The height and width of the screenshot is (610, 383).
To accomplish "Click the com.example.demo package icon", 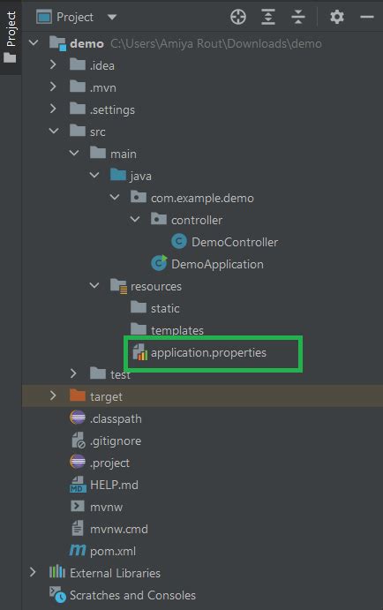I will point(138,197).
